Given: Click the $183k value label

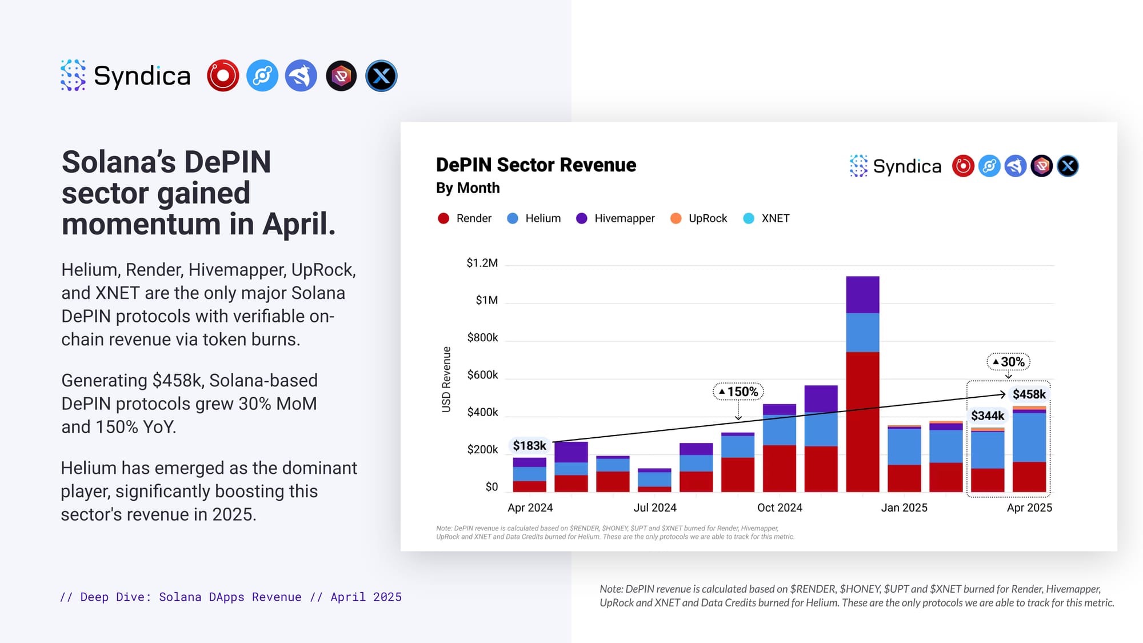Looking at the screenshot, I should (529, 446).
